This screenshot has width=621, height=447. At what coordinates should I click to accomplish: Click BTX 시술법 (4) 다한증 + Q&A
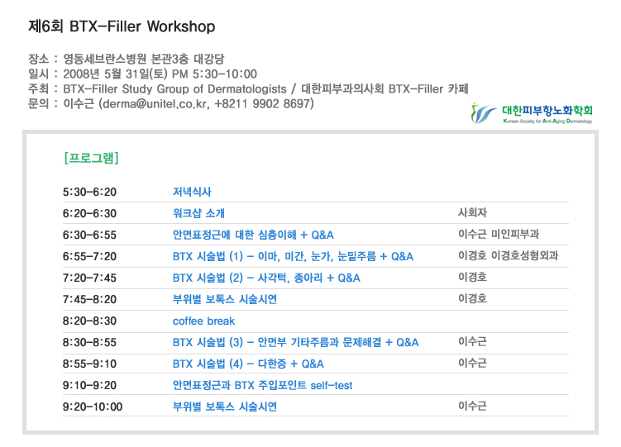coord(248,364)
